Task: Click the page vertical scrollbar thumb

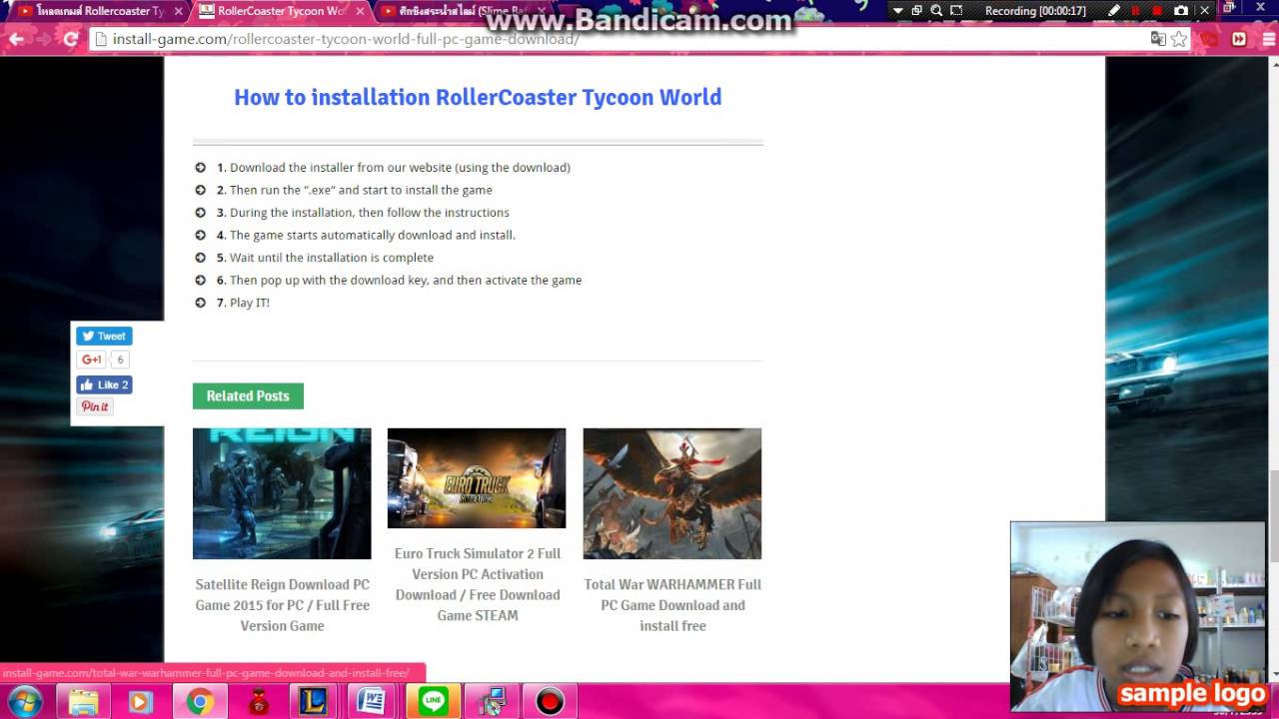Action: (1272, 516)
